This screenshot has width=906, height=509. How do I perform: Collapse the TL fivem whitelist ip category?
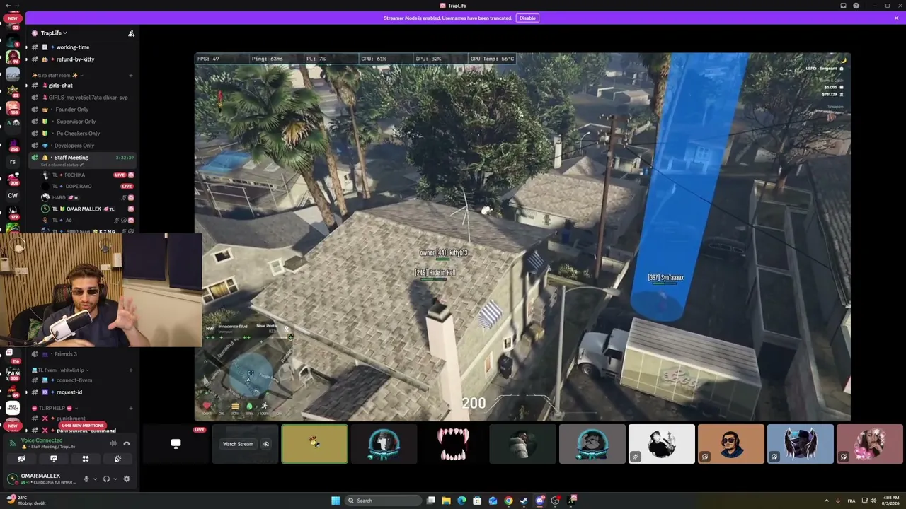[60, 370]
